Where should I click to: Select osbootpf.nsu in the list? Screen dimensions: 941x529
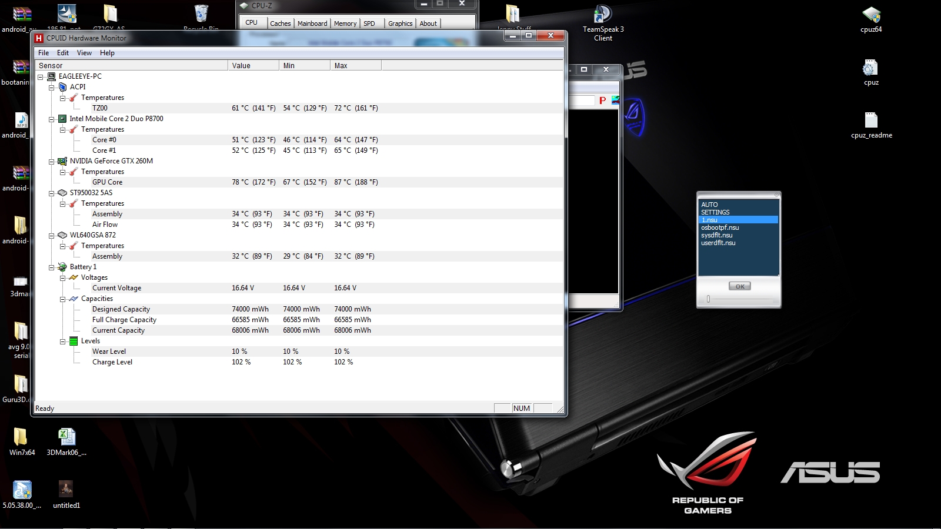738,227
